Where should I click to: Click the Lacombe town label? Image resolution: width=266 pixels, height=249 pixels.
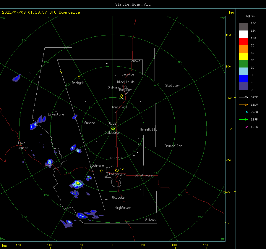point(128,74)
